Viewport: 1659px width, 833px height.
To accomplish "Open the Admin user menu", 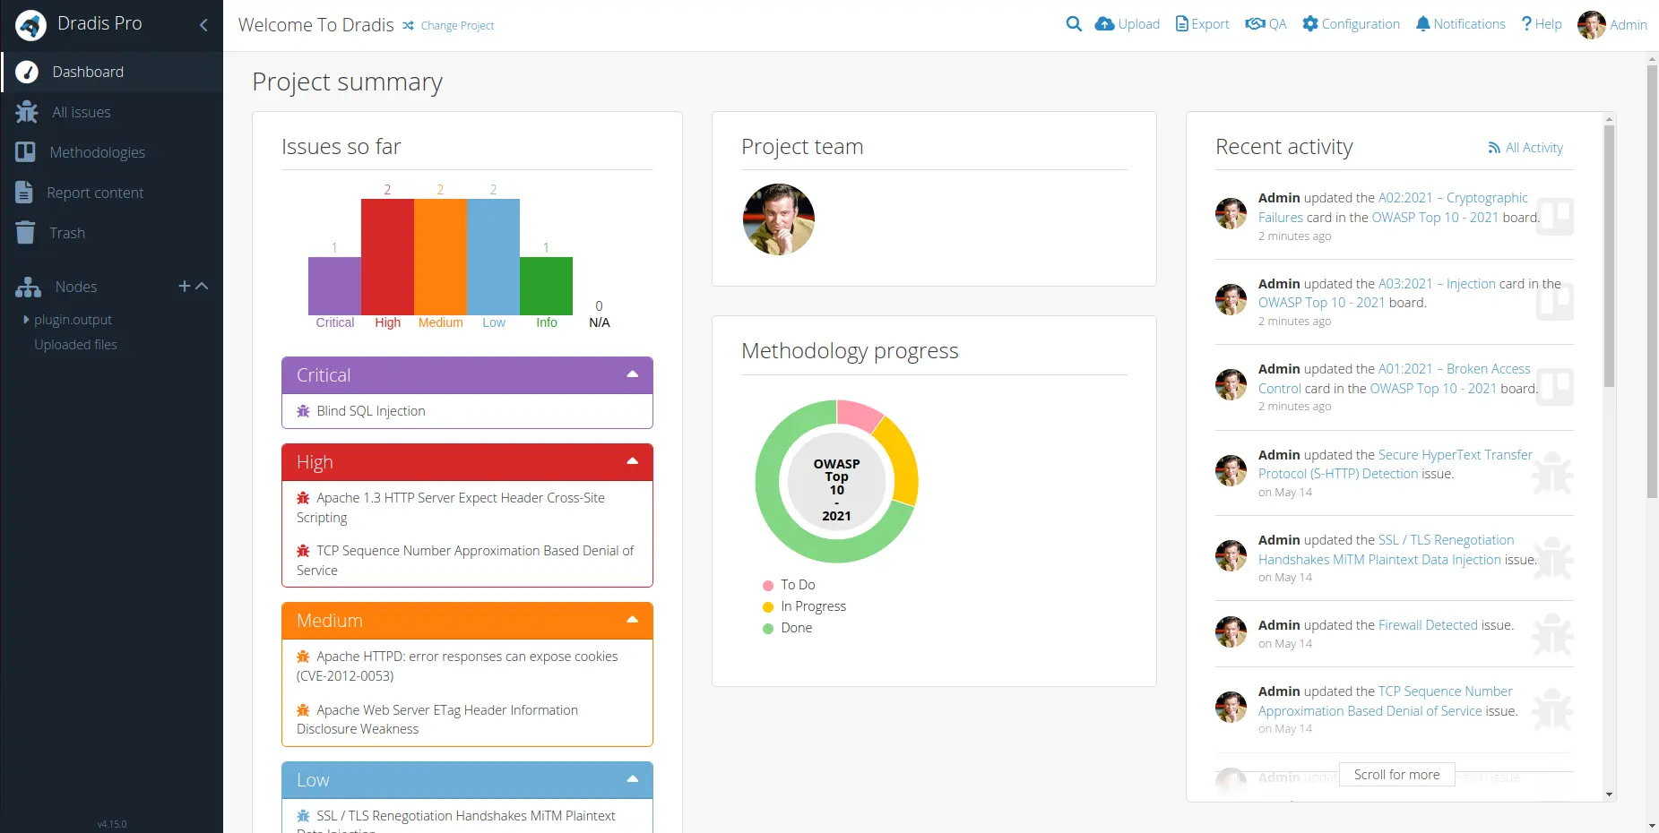I will point(1612,25).
